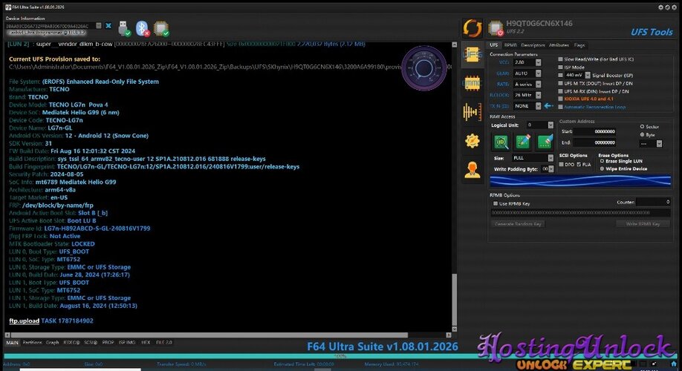Toggle the DPO SCSI option
This screenshot has height=371, width=682.
click(562, 165)
